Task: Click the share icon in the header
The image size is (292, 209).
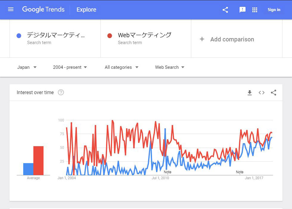Action: tap(225, 10)
